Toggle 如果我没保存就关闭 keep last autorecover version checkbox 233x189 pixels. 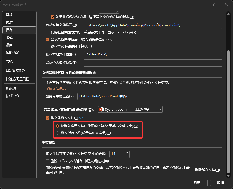tap(52, 17)
